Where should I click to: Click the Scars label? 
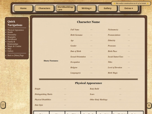(x=92, y=94)
